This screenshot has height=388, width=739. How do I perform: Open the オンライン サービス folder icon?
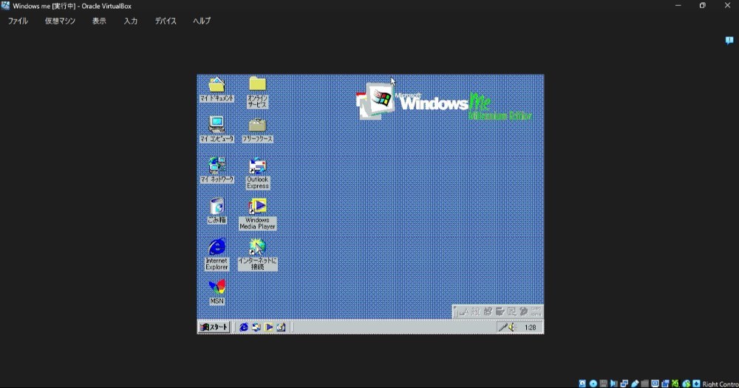[x=257, y=92]
